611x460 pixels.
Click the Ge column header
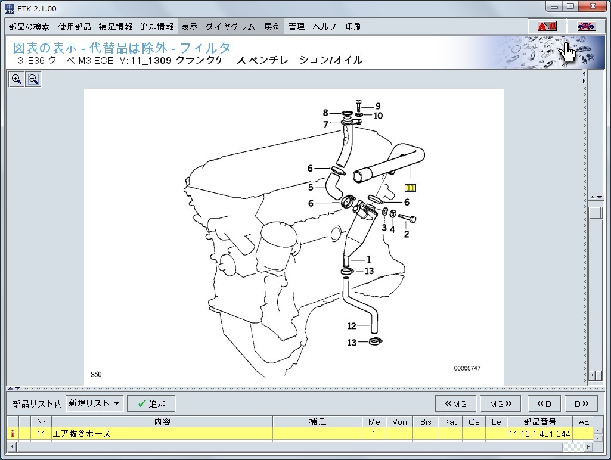[x=474, y=421]
